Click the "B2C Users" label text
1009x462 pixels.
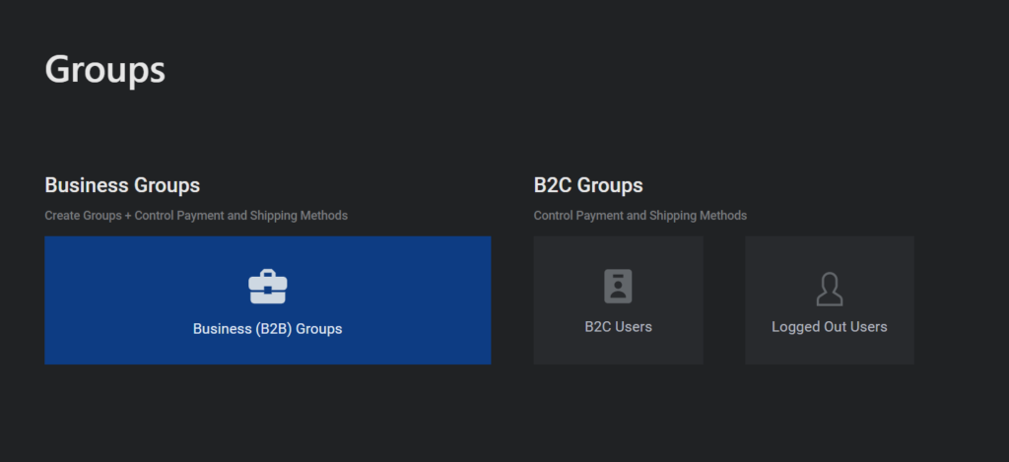tap(619, 327)
